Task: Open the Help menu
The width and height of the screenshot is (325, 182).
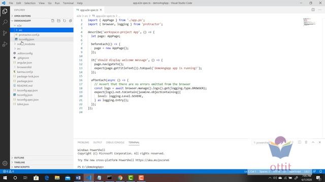Action: (x=80, y=3)
